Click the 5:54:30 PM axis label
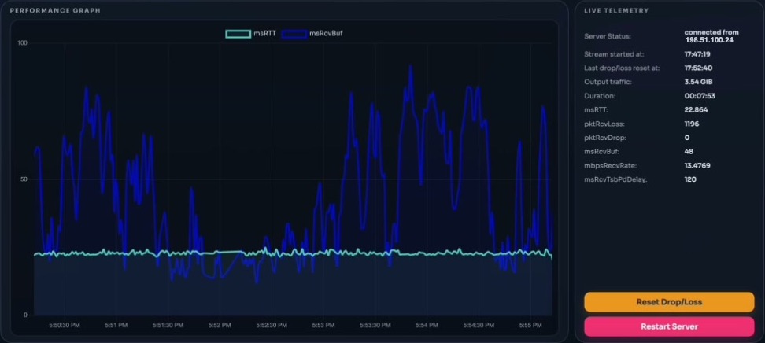The image size is (765, 343). click(x=479, y=325)
